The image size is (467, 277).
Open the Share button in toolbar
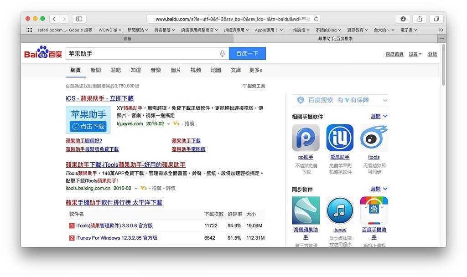pos(420,19)
